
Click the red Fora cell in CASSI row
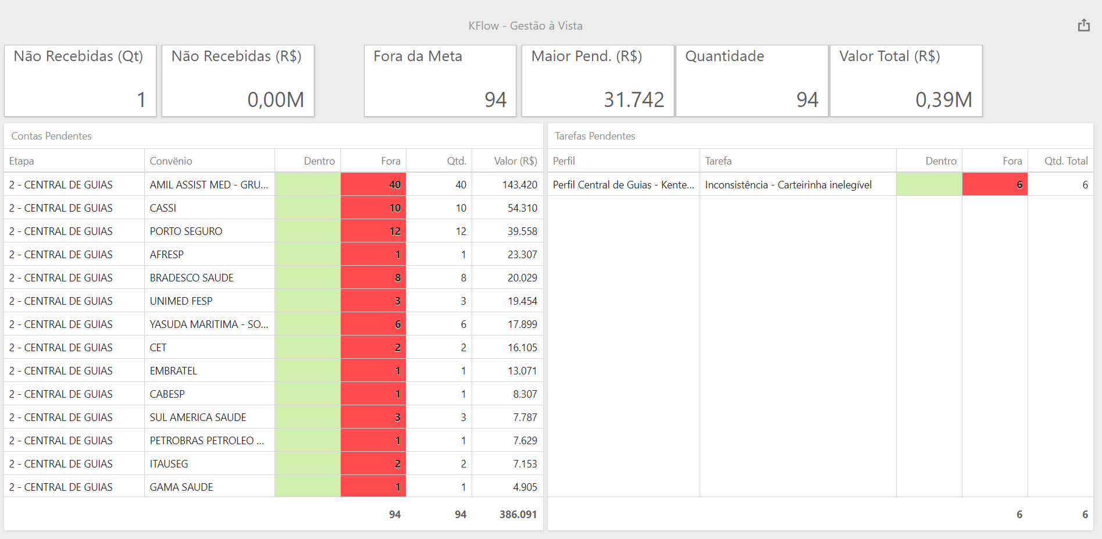coord(373,208)
